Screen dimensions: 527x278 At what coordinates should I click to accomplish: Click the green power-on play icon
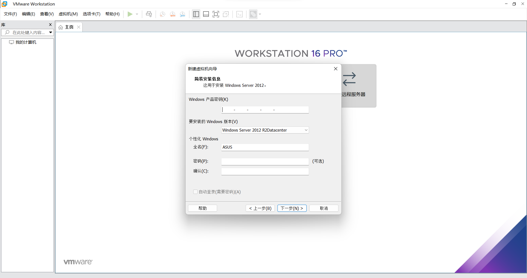pyautogui.click(x=130, y=14)
